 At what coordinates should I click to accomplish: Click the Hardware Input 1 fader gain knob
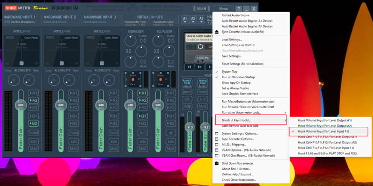[21, 105]
